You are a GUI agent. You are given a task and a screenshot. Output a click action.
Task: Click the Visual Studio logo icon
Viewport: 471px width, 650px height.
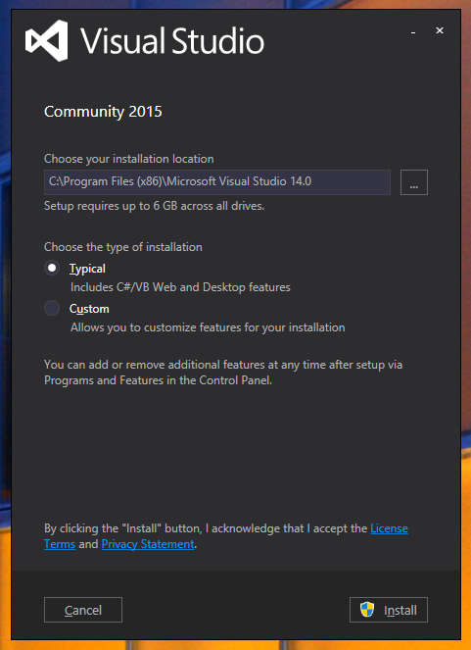click(x=46, y=40)
